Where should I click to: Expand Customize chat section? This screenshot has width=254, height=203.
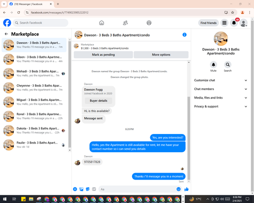point(220,80)
